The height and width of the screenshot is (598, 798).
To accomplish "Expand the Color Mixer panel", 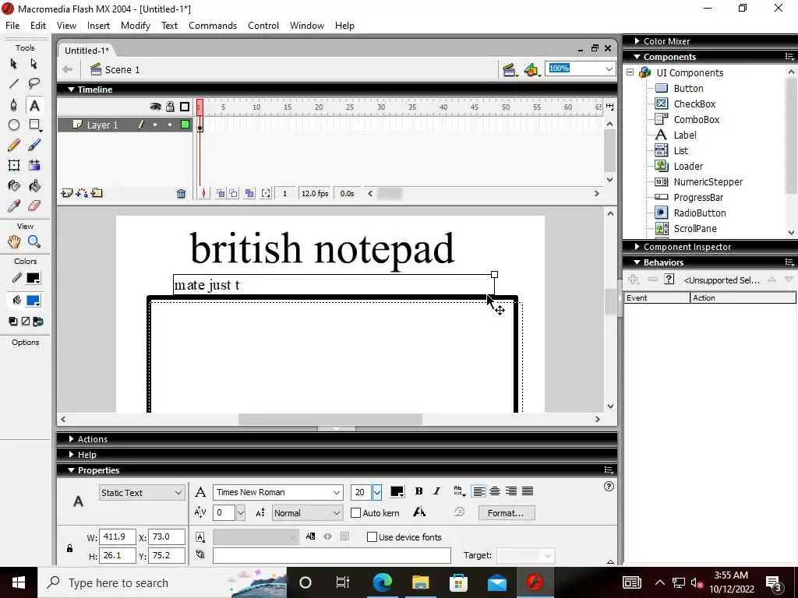I will tap(637, 41).
